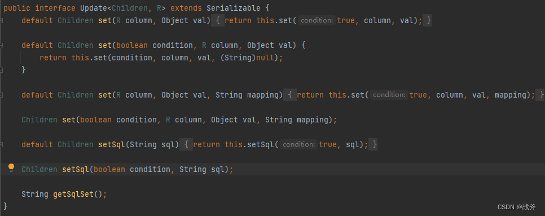The height and width of the screenshot is (216, 545).
Task: Click the yellow lightbulb intention icon
Action: pos(11,168)
